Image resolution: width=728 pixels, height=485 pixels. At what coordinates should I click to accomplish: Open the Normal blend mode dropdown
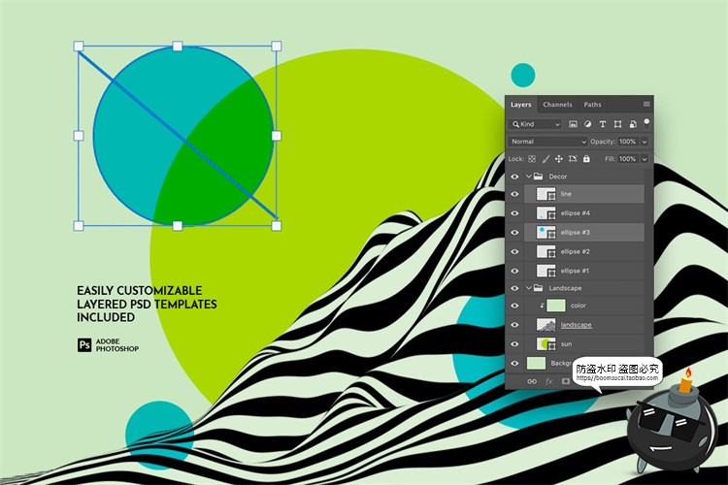pos(548,142)
